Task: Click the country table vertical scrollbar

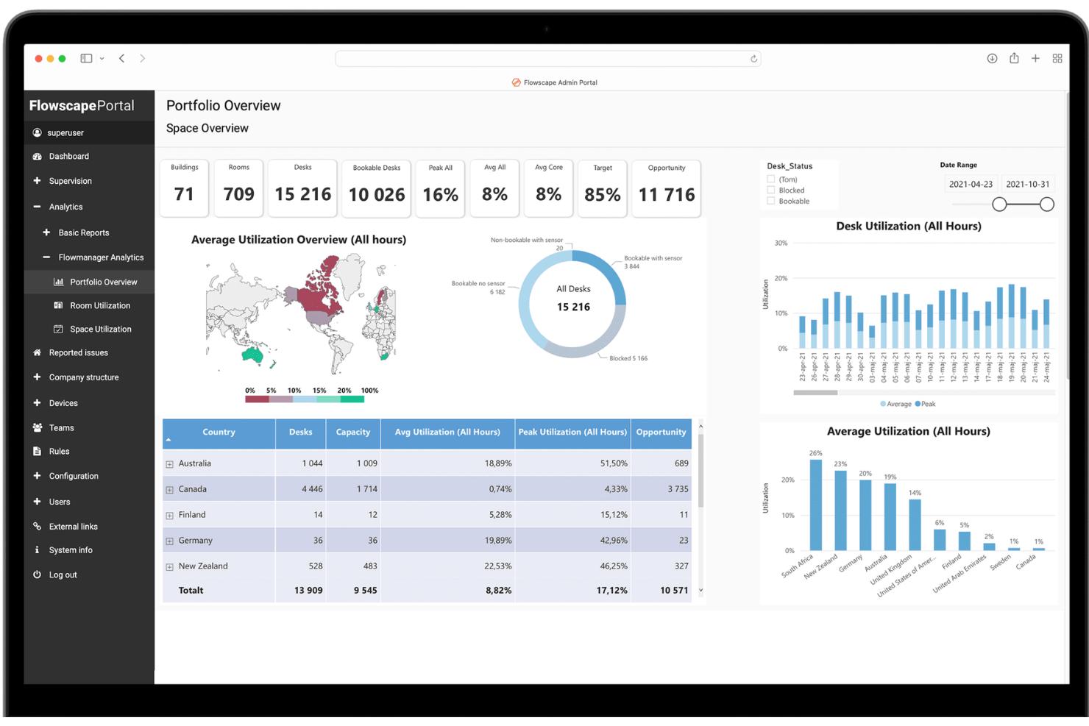Action: tap(700, 471)
